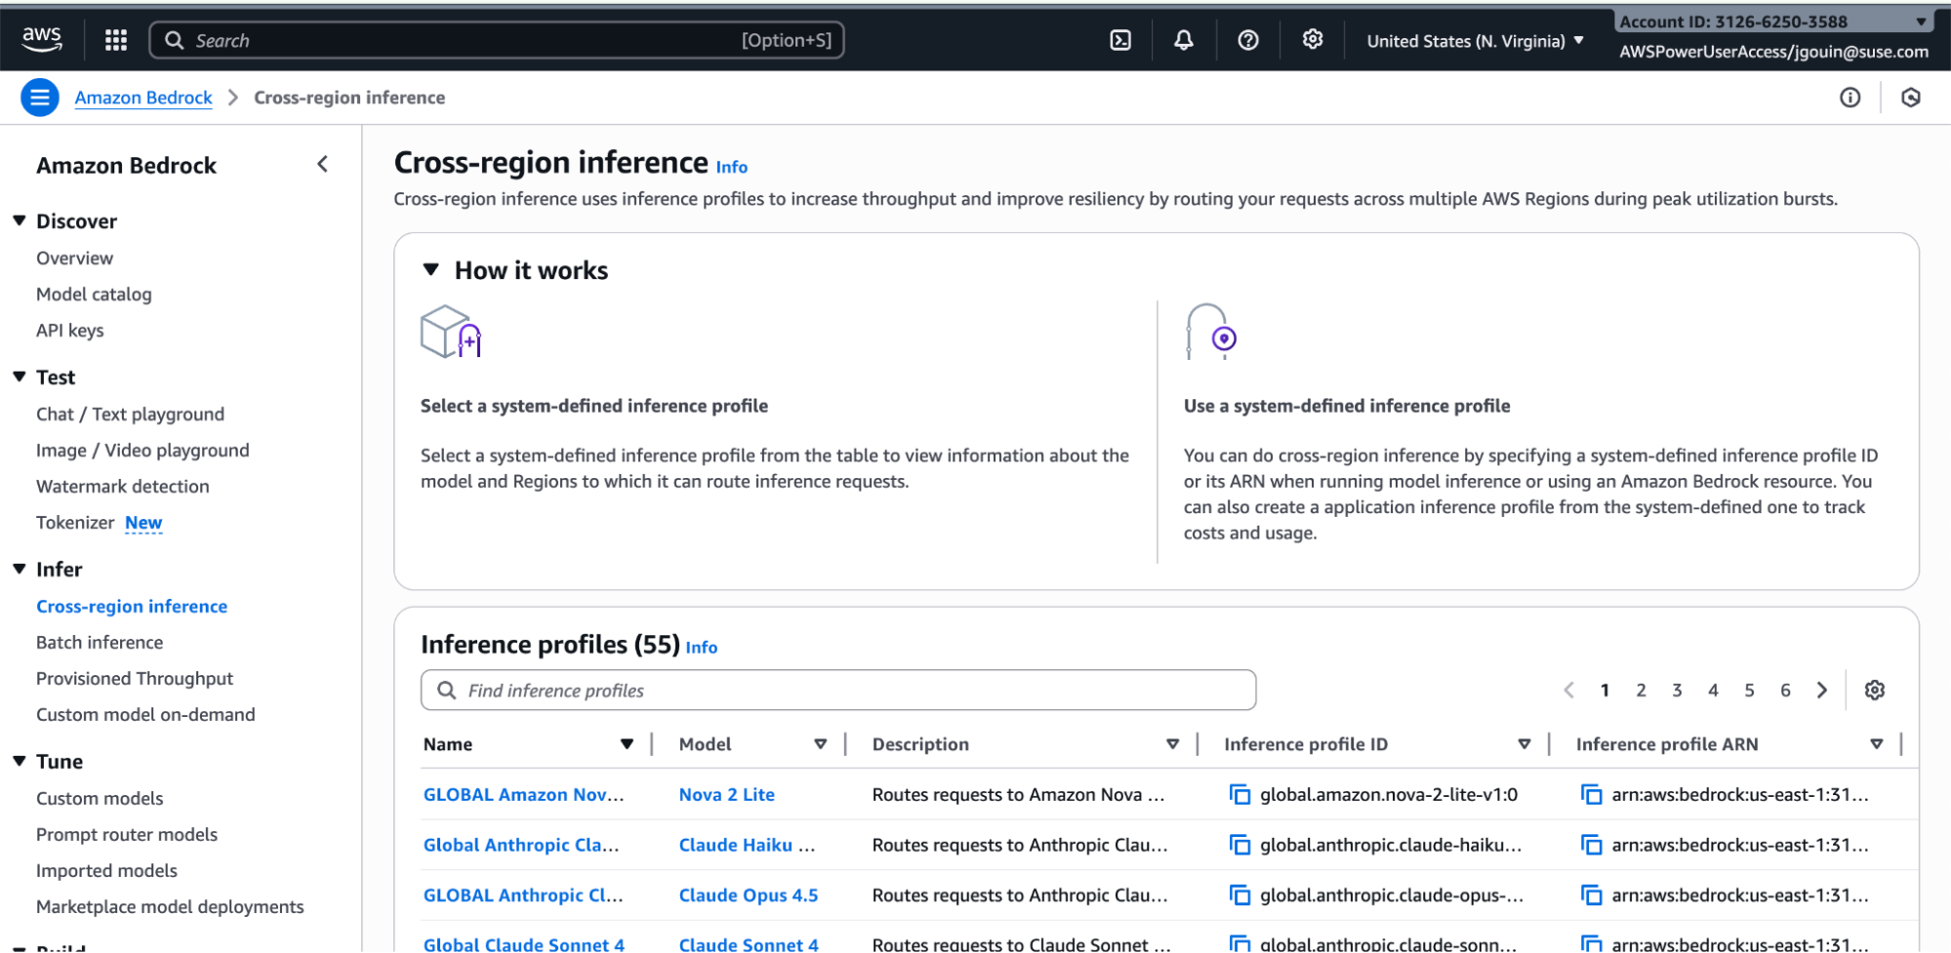The image size is (1951, 953).
Task: Open the recently visited services icon
Action: tap(1910, 97)
